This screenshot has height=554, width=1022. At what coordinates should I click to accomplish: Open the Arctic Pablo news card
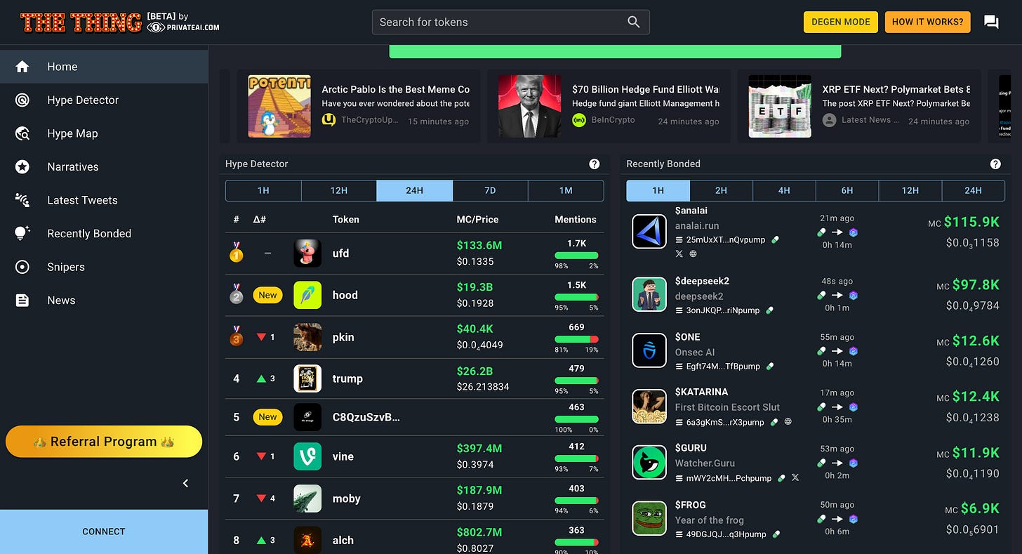click(359, 106)
